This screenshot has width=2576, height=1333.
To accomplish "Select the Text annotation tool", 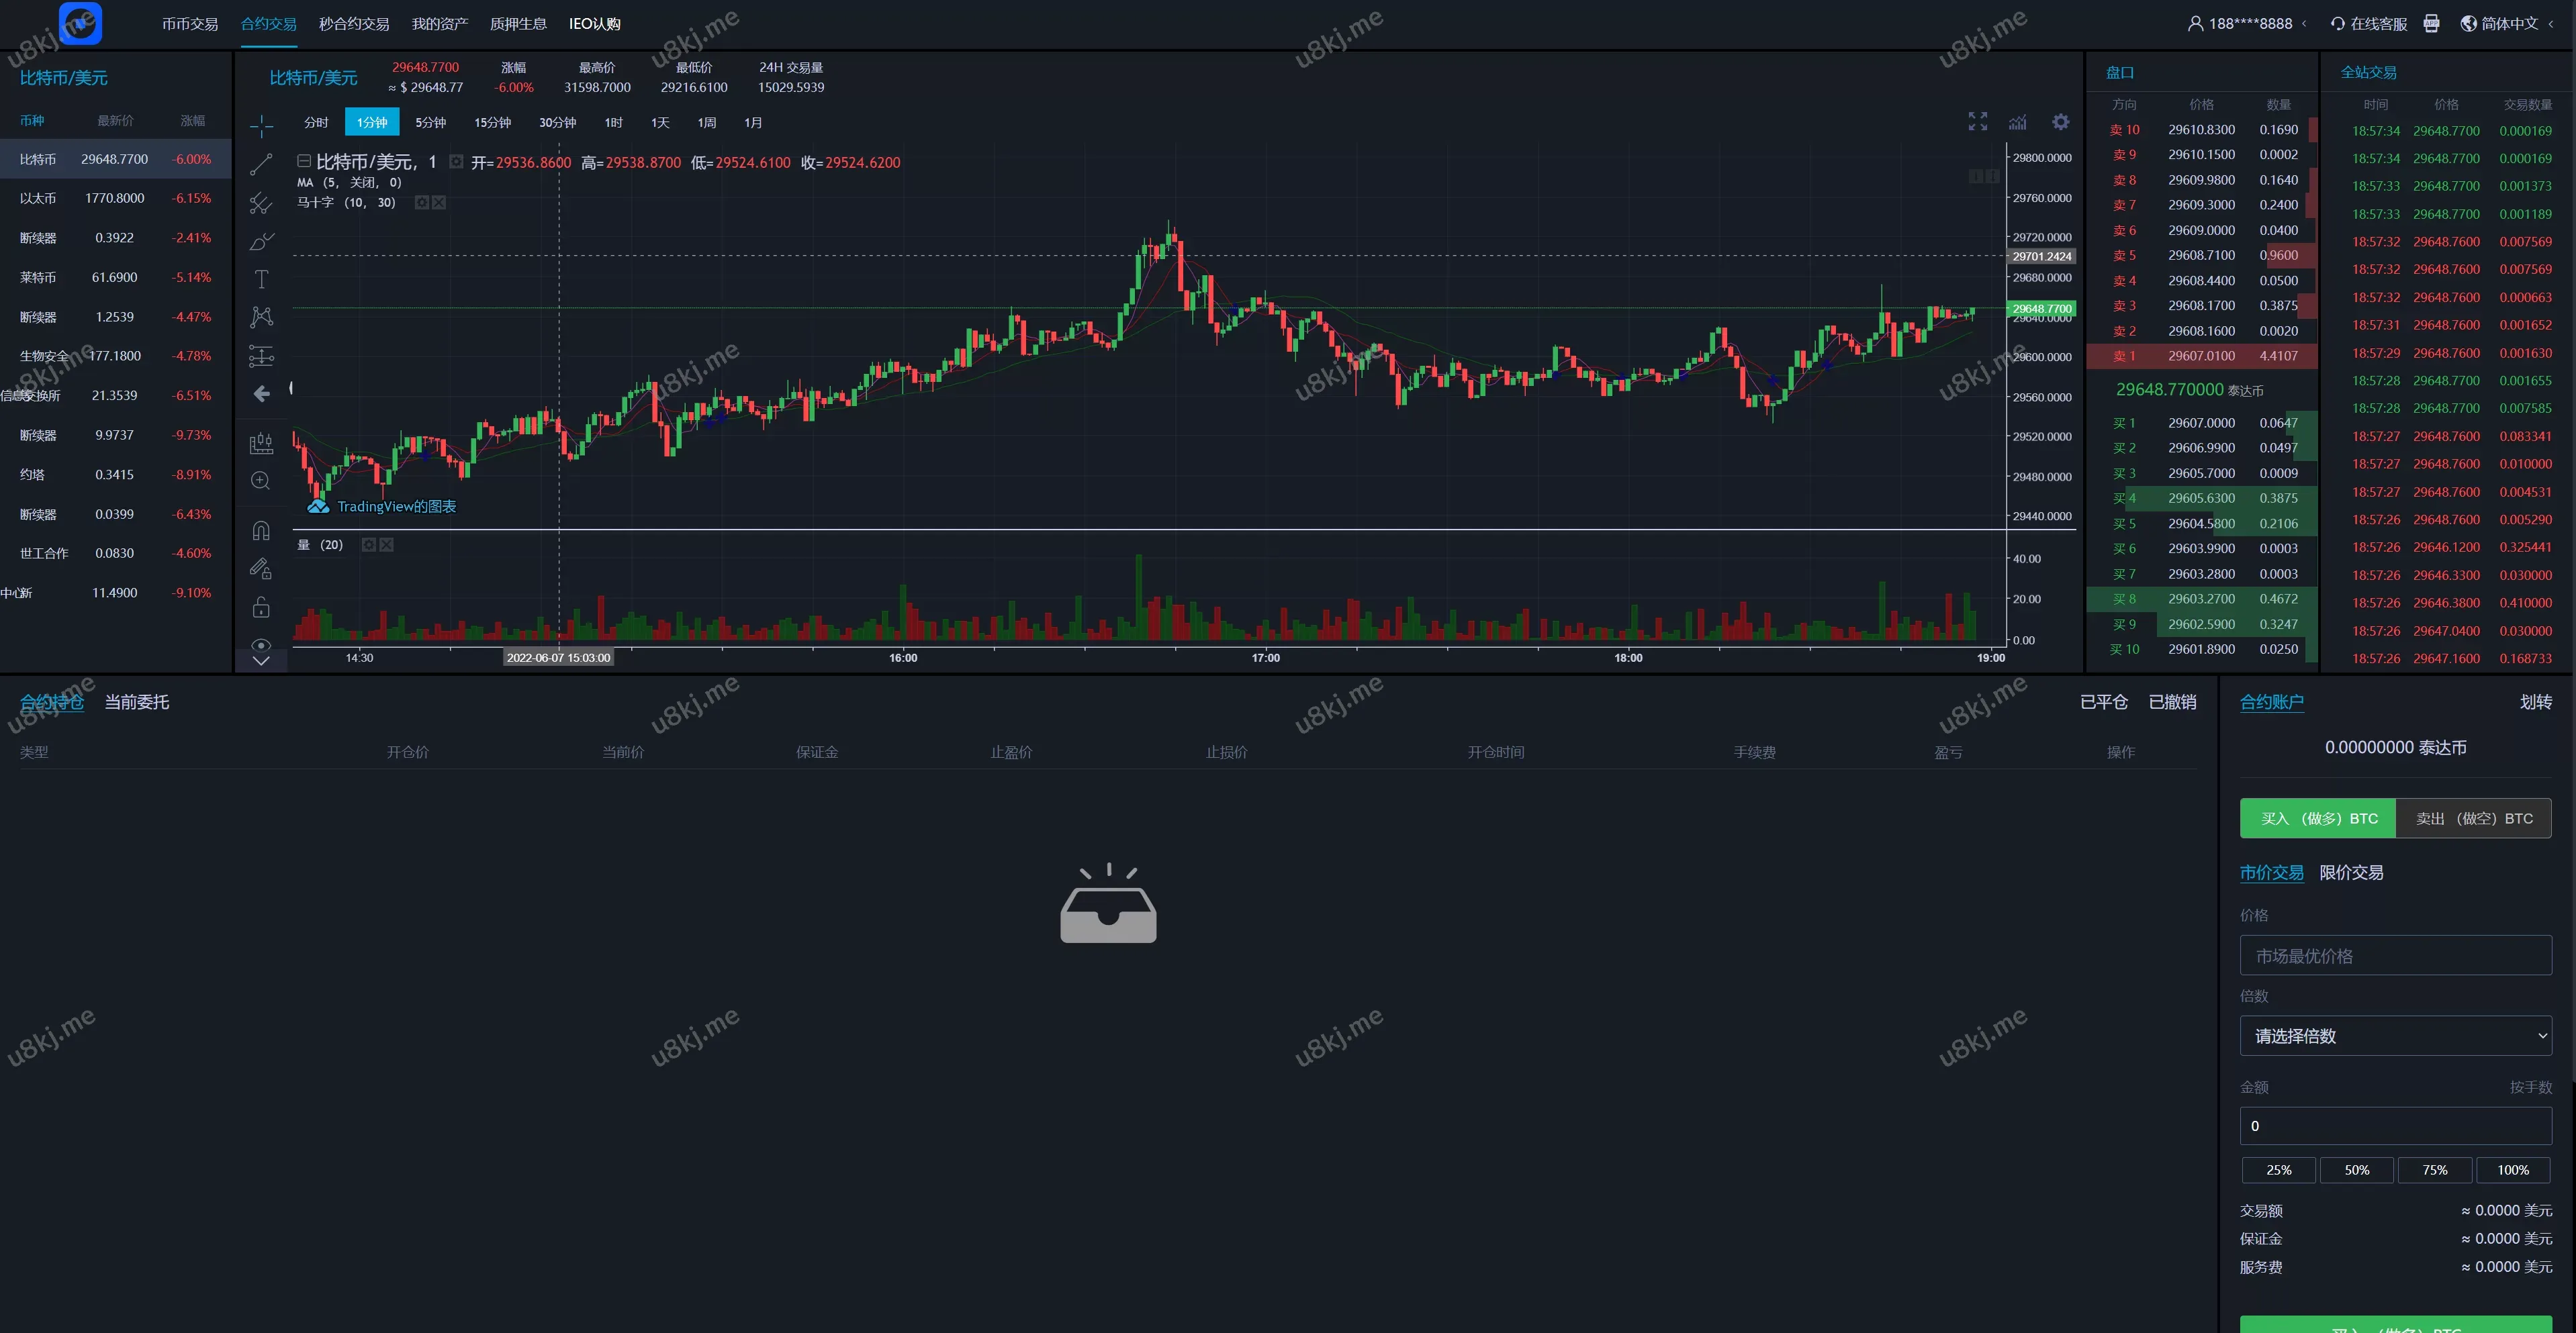I will click(x=261, y=280).
